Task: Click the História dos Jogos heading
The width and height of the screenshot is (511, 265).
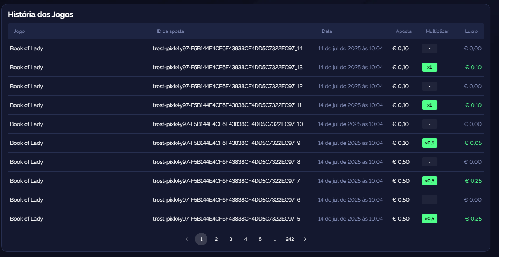Action: [41, 15]
